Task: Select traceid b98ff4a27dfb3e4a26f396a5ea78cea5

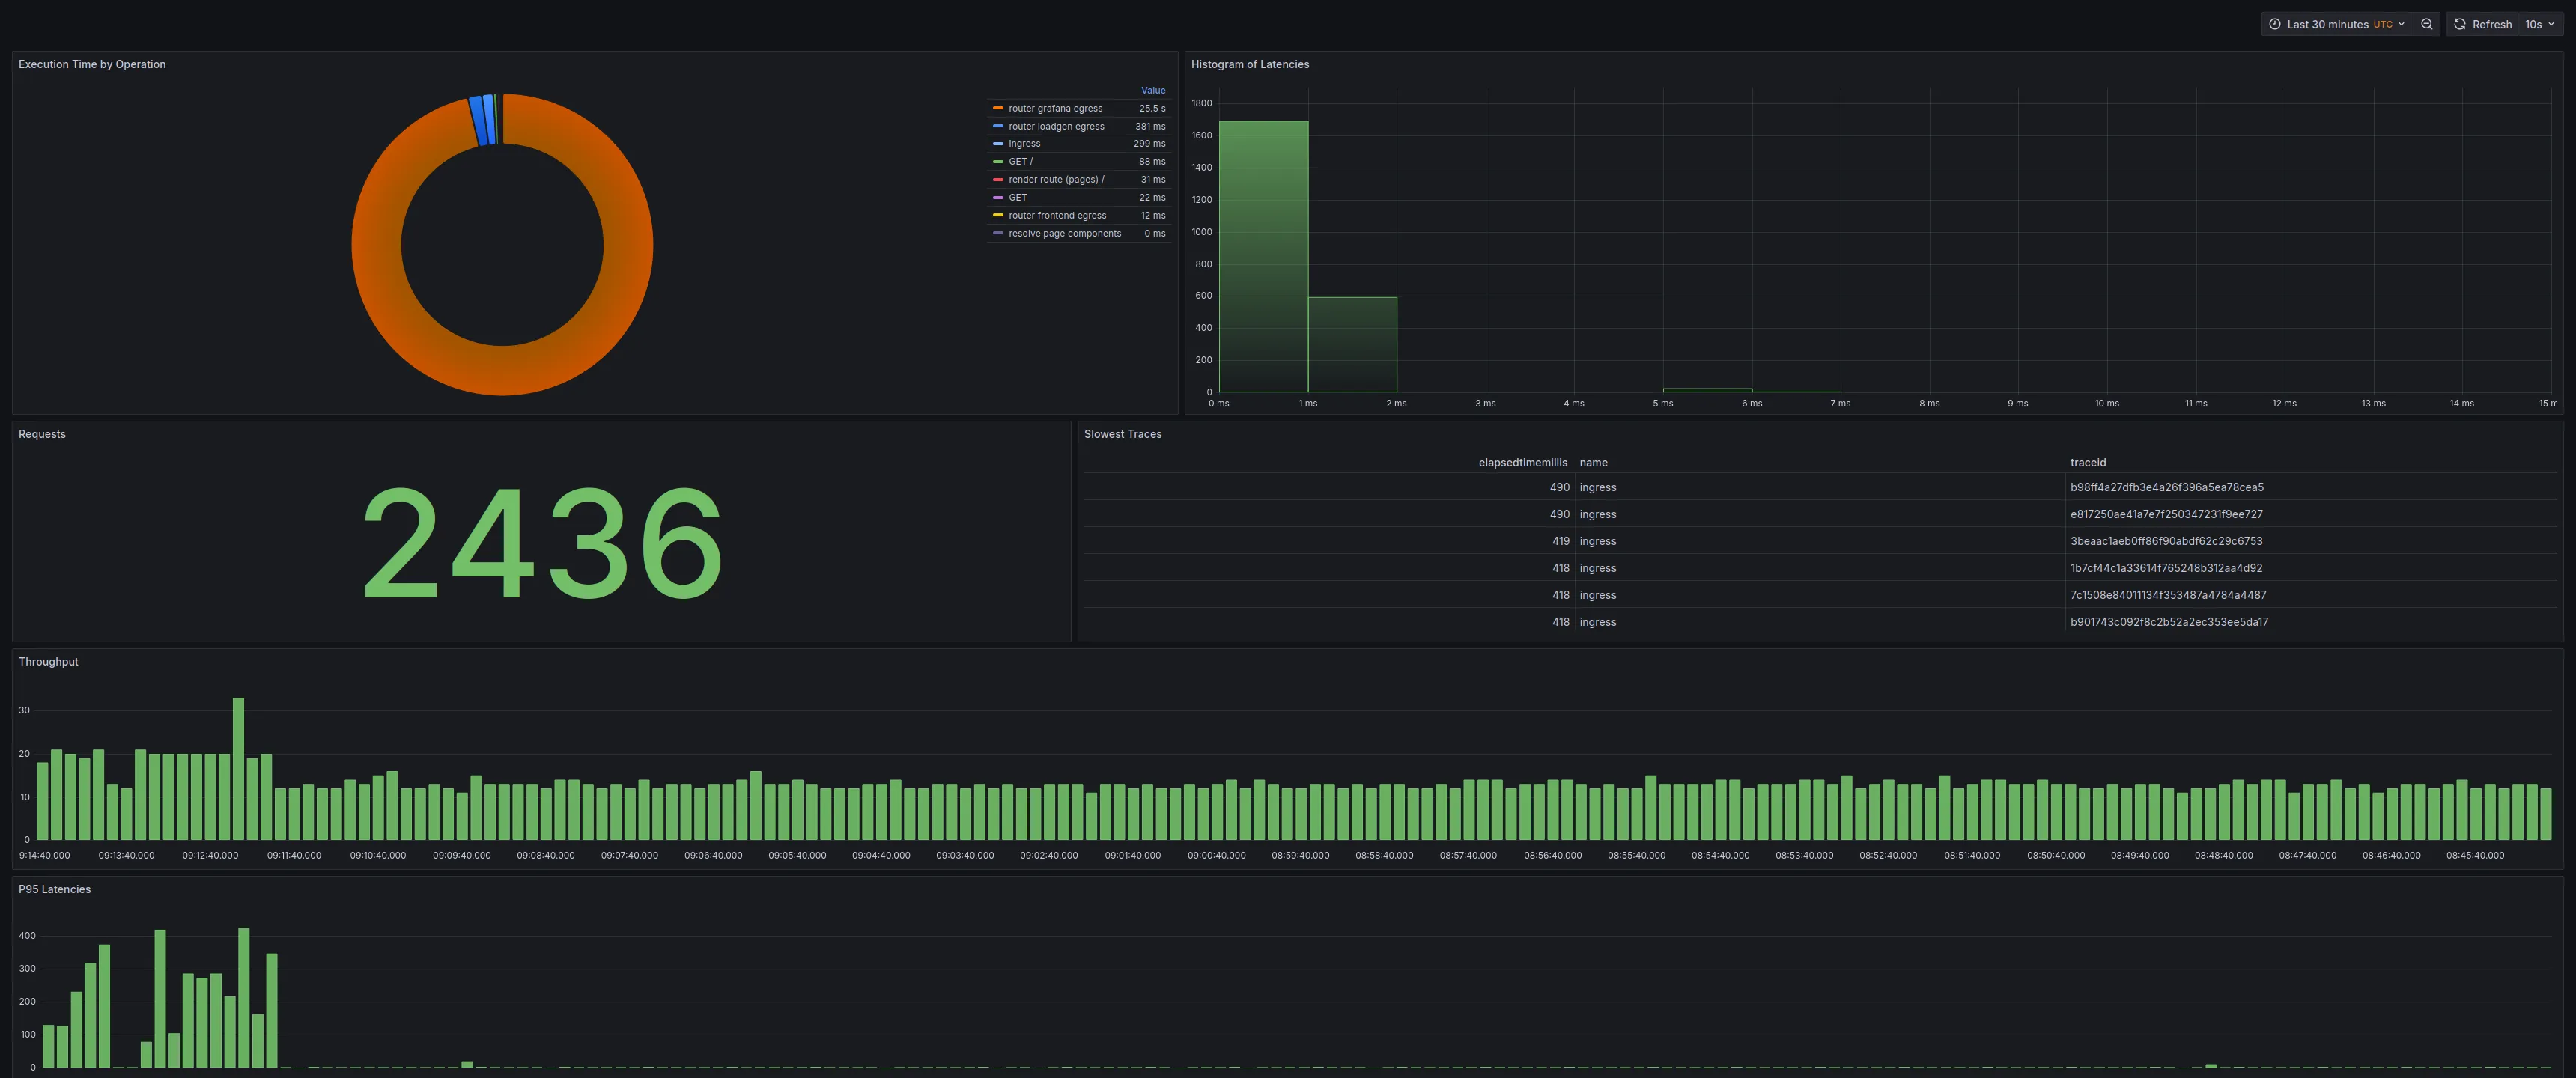Action: click(2166, 487)
